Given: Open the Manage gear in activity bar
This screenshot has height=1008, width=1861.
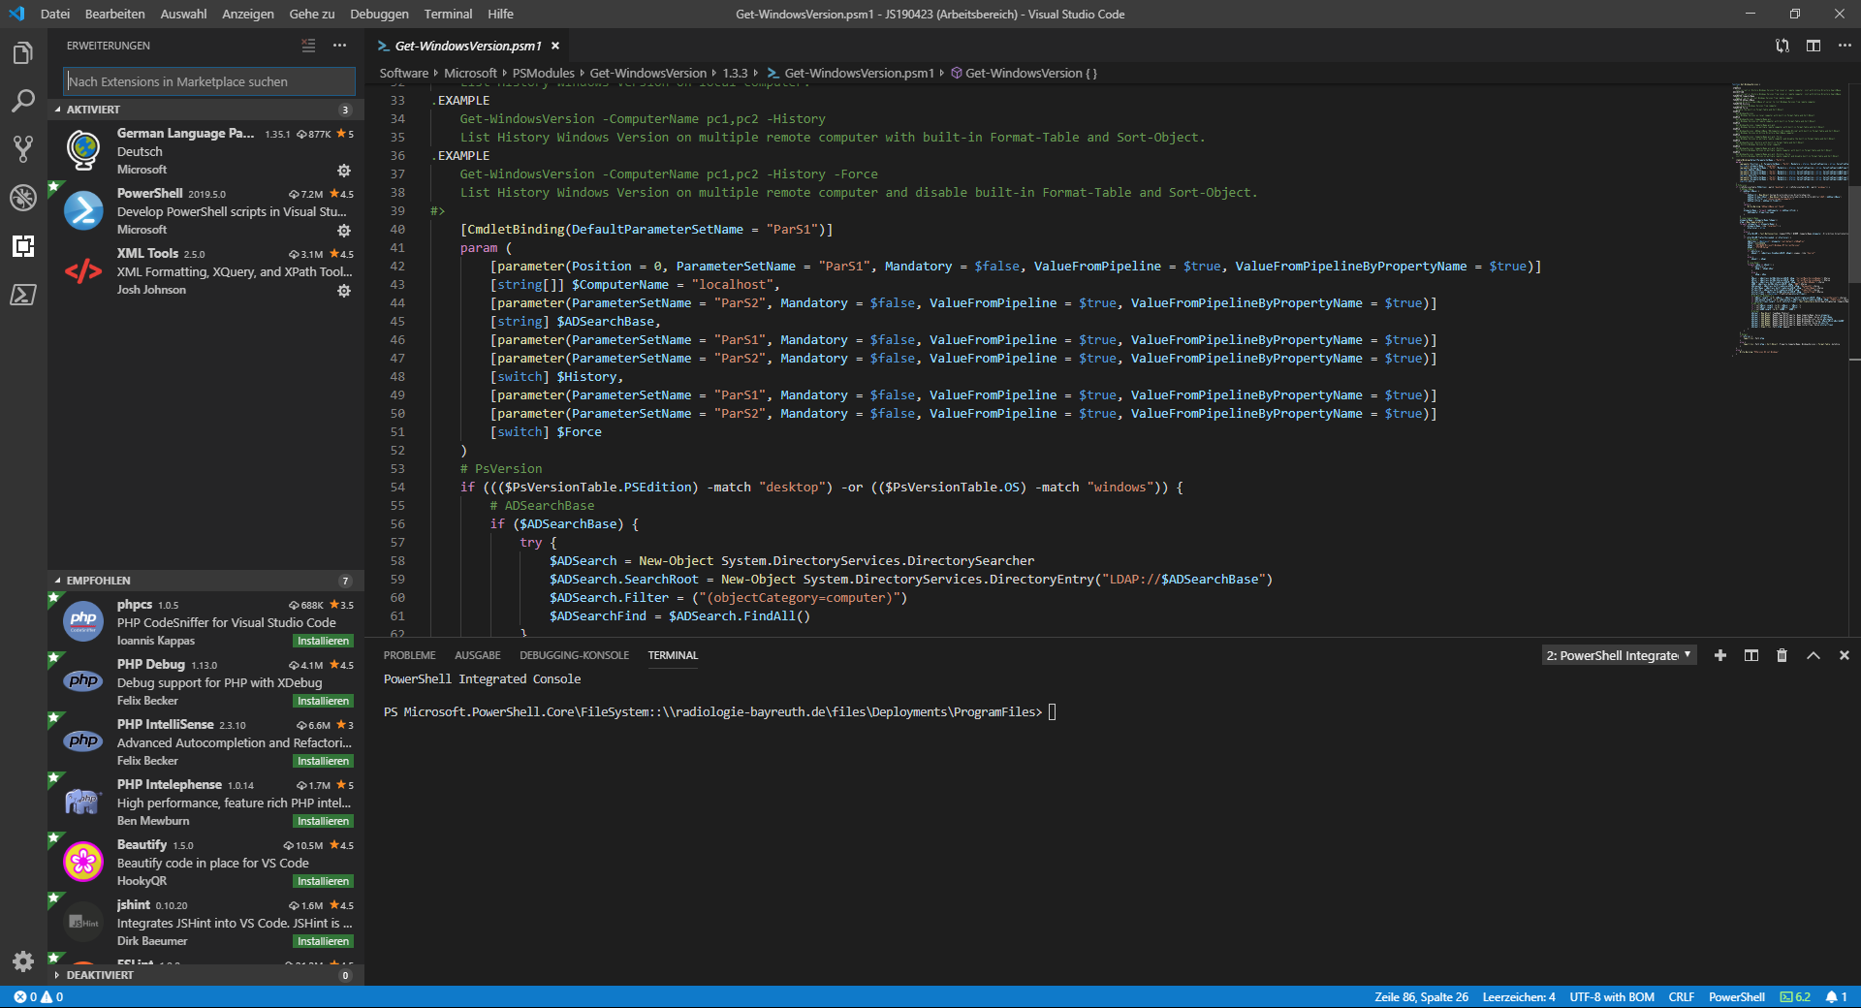Looking at the screenshot, I should click(x=23, y=961).
